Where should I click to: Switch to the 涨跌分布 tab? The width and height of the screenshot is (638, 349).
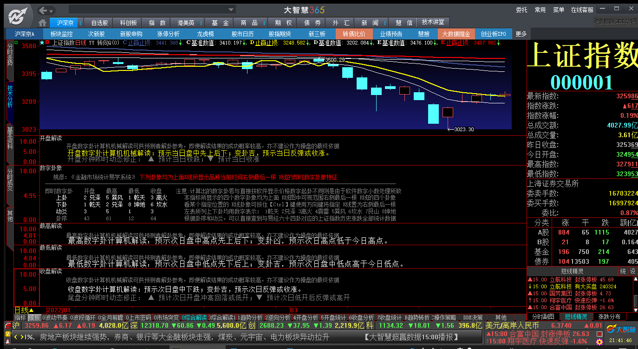point(609,317)
